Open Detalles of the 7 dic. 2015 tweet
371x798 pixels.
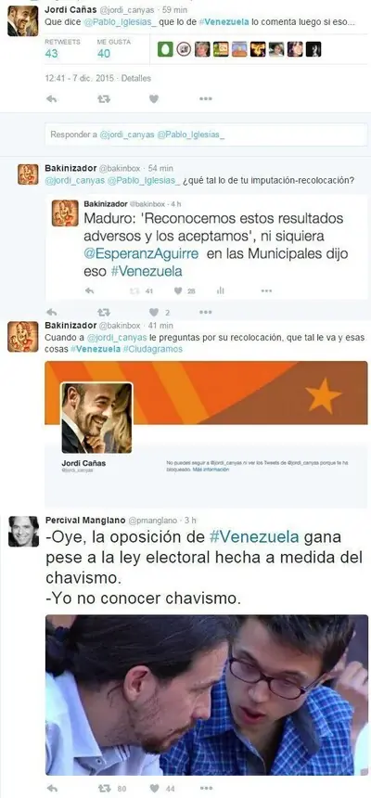pyautogui.click(x=136, y=78)
